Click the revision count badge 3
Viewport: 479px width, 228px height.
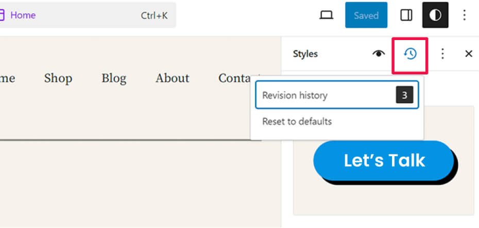pos(404,95)
